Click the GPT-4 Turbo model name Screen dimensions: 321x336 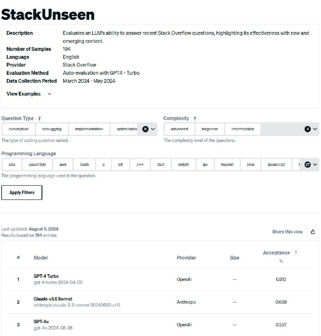pyautogui.click(x=46, y=276)
